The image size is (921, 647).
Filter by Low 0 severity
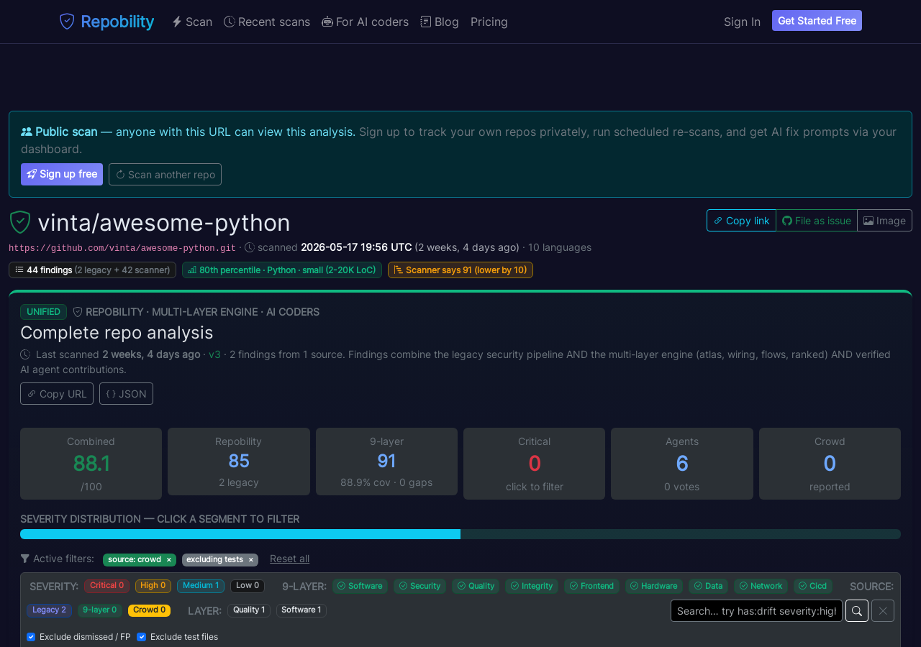[248, 586]
